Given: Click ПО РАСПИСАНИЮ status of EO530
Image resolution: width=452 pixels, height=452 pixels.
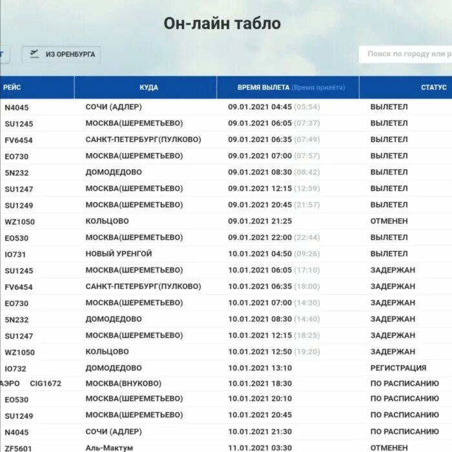Looking at the screenshot, I should (405, 398).
